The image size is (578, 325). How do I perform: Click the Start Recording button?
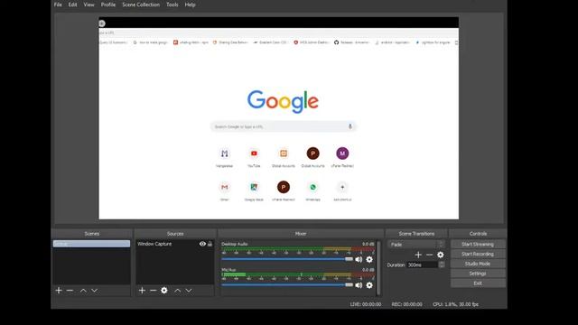pyautogui.click(x=478, y=254)
